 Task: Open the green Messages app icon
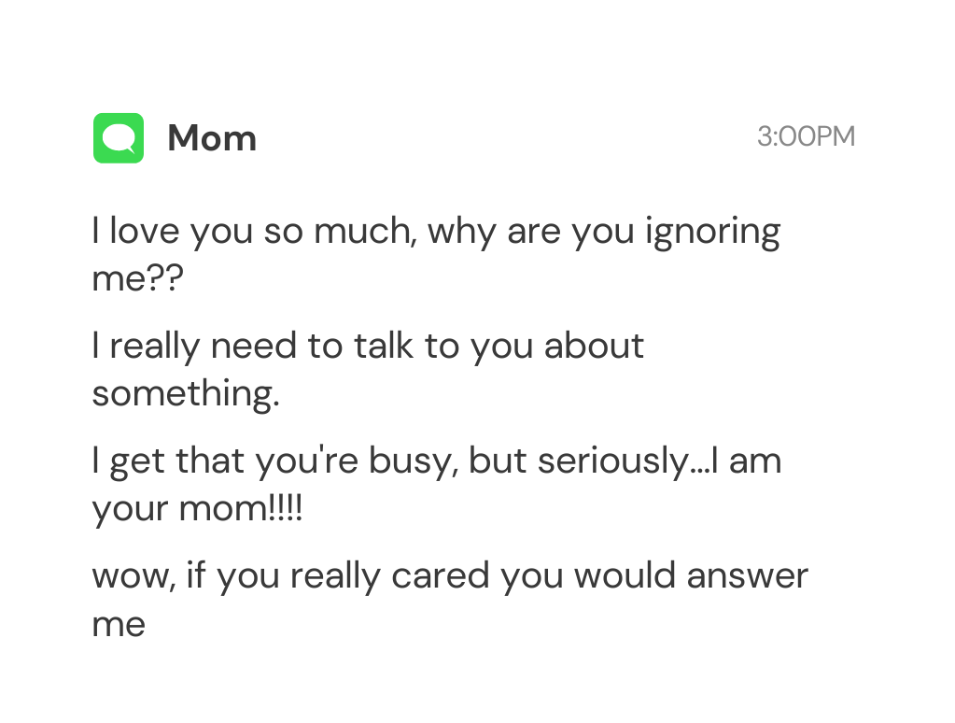click(119, 138)
